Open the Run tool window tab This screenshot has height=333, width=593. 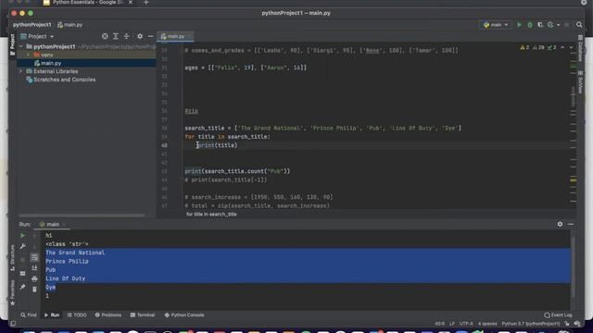pyautogui.click(x=52, y=314)
